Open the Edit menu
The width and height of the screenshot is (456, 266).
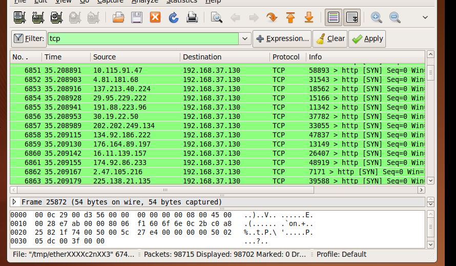[40, 2]
